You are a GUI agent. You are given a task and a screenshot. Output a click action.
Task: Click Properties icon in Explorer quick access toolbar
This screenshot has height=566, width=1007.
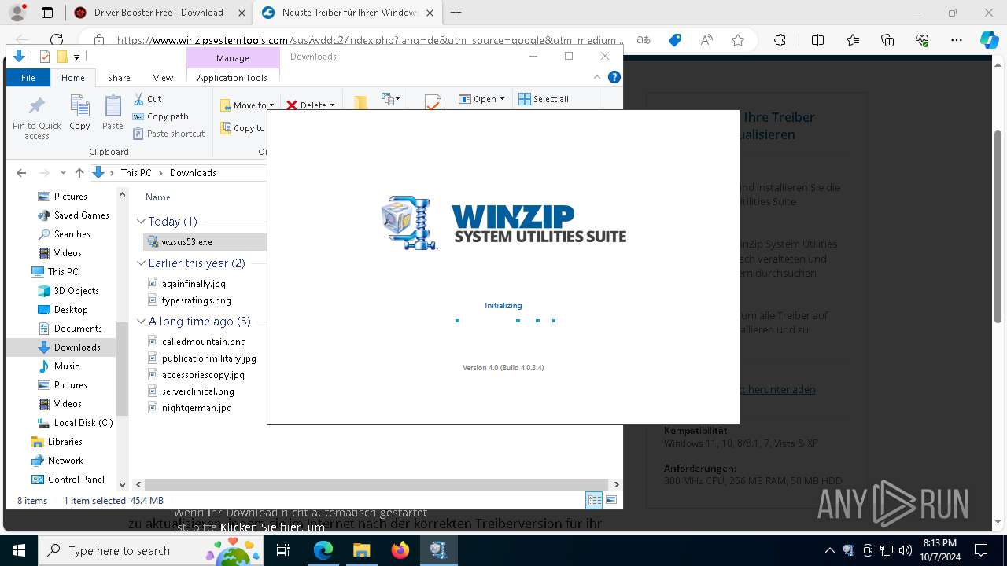click(44, 57)
